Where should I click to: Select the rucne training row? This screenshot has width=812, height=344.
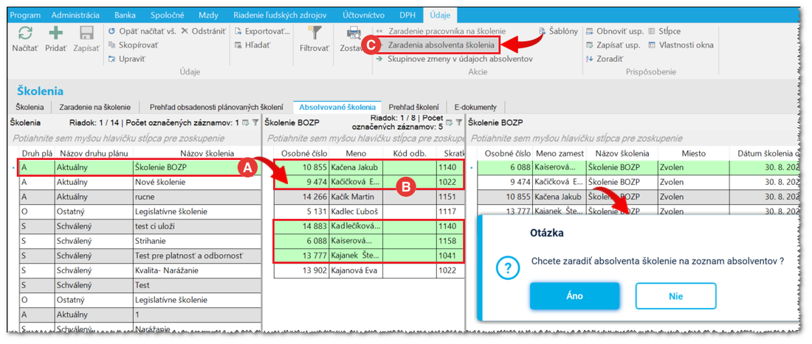140,197
